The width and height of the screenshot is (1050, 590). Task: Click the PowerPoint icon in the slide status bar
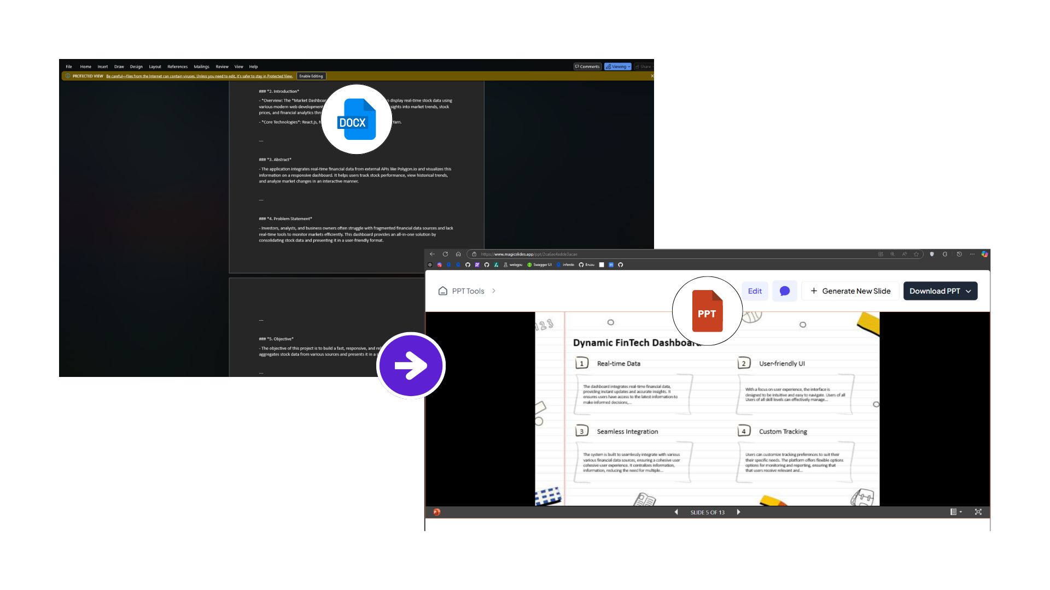click(436, 512)
